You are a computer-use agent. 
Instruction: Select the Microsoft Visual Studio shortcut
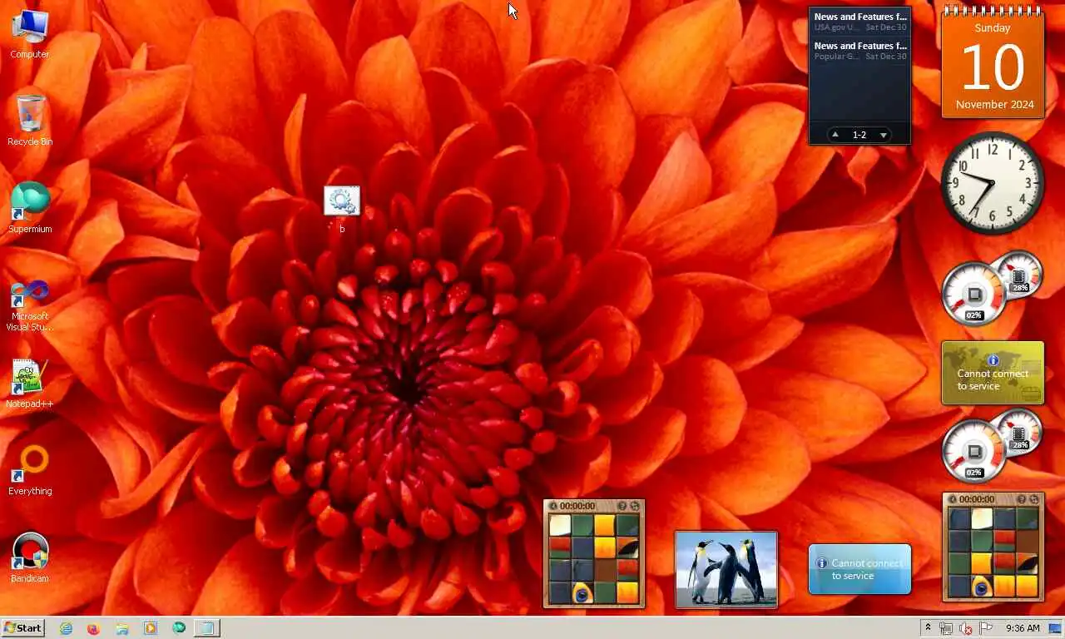click(30, 305)
